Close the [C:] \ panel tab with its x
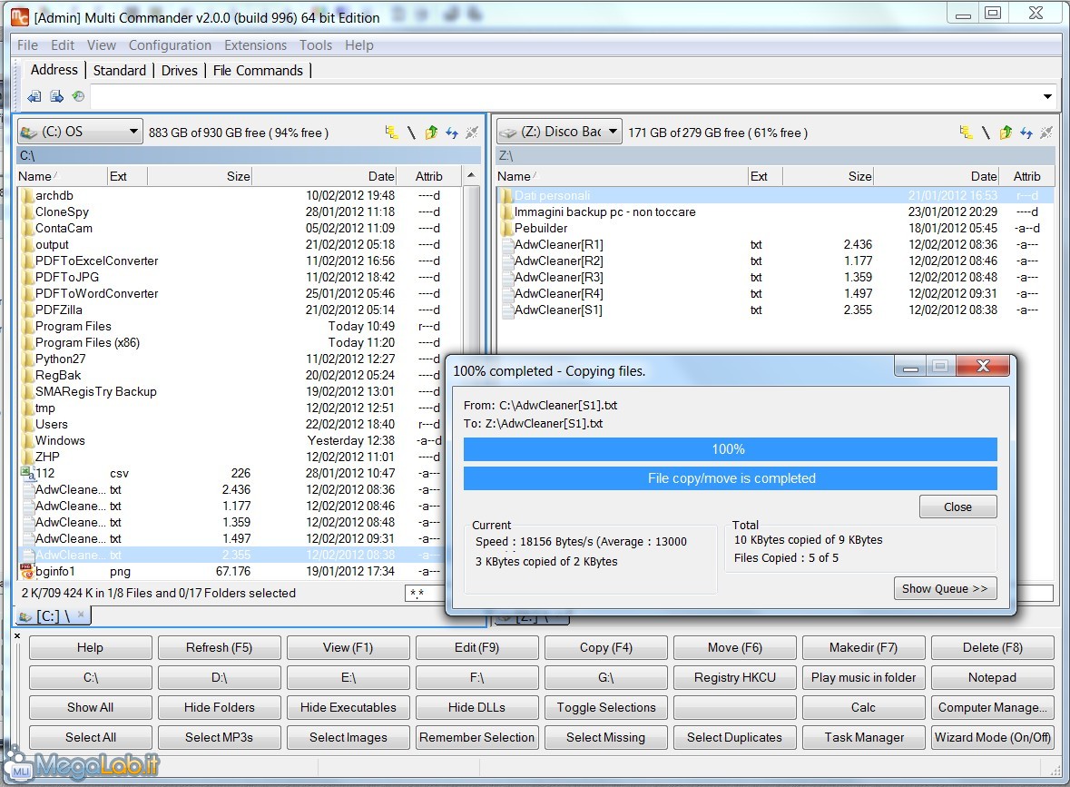This screenshot has height=787, width=1070. pyautogui.click(x=81, y=615)
